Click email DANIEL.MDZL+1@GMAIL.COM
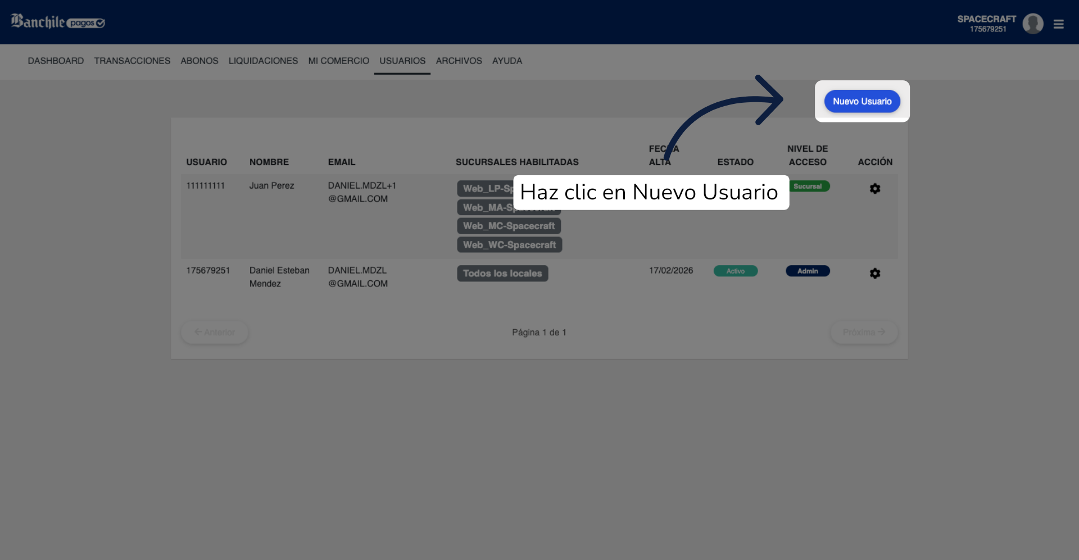 click(x=362, y=192)
